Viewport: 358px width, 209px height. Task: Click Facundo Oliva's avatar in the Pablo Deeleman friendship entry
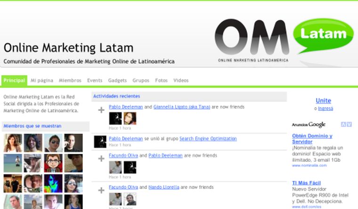pyautogui.click(x=115, y=167)
